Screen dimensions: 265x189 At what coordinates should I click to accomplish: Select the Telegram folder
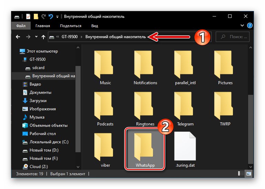185,109
